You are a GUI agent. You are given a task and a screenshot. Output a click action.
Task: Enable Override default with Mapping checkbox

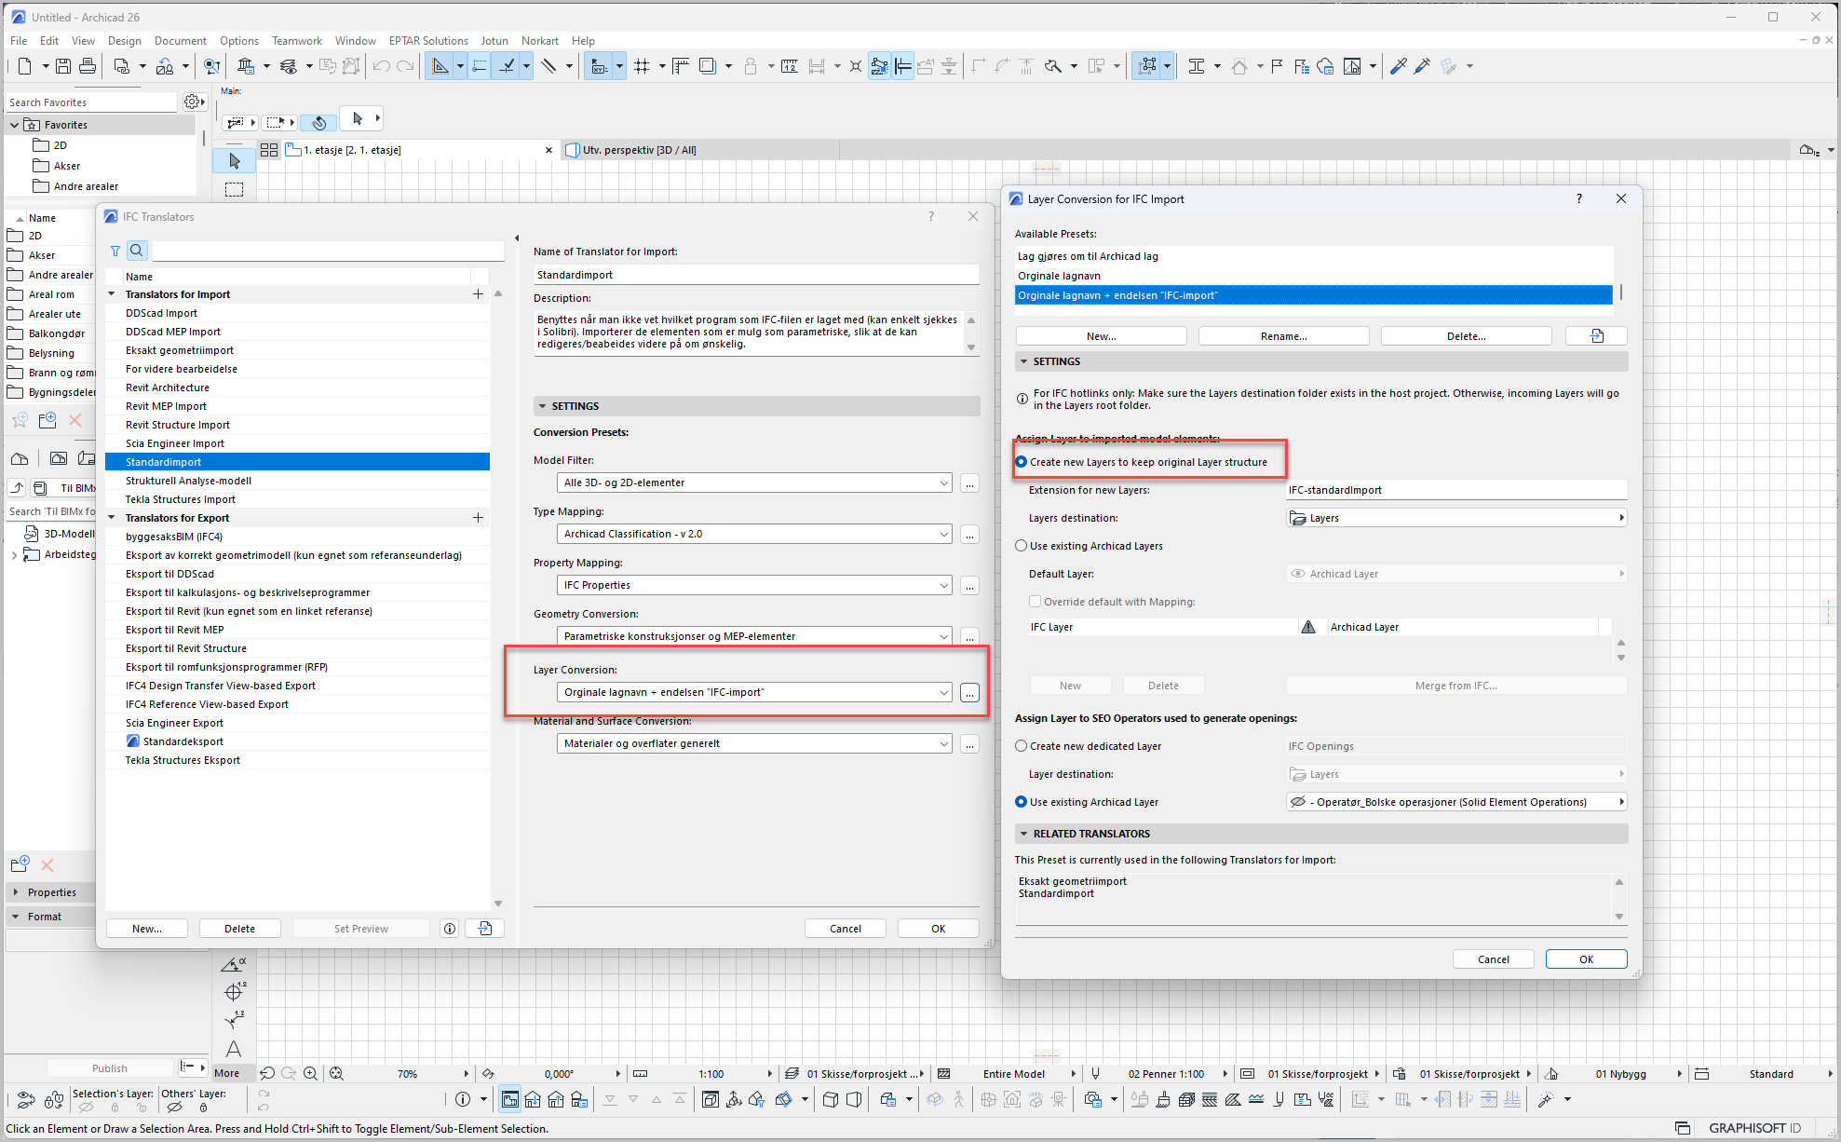[x=1035, y=602]
